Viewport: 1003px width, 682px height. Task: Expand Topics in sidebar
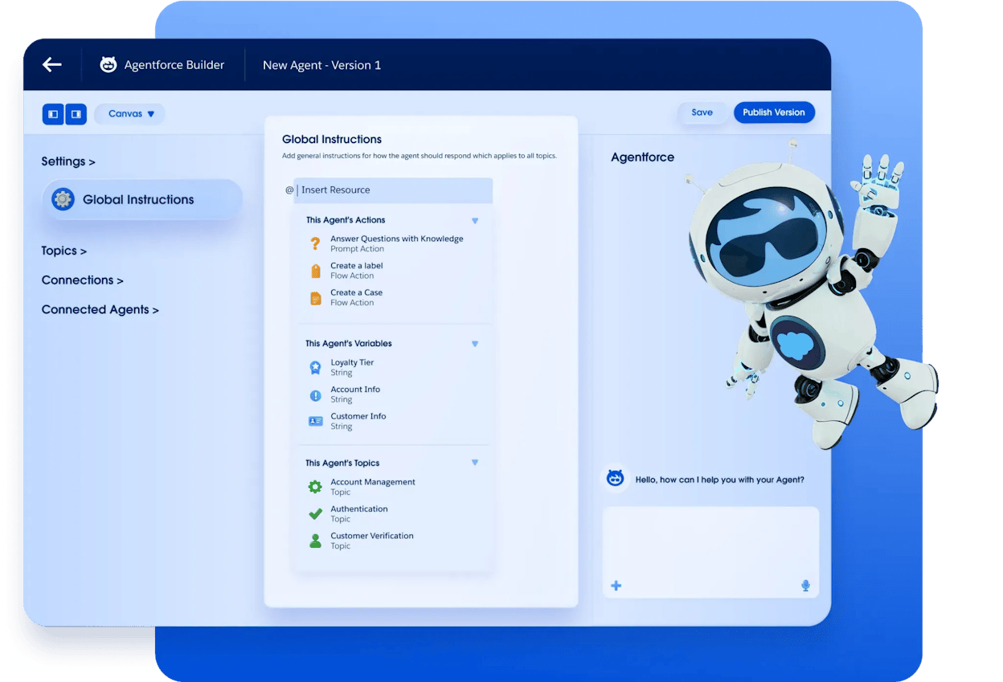(x=63, y=251)
